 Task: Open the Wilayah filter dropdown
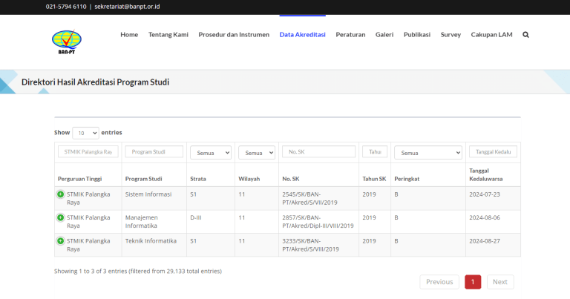pos(257,152)
